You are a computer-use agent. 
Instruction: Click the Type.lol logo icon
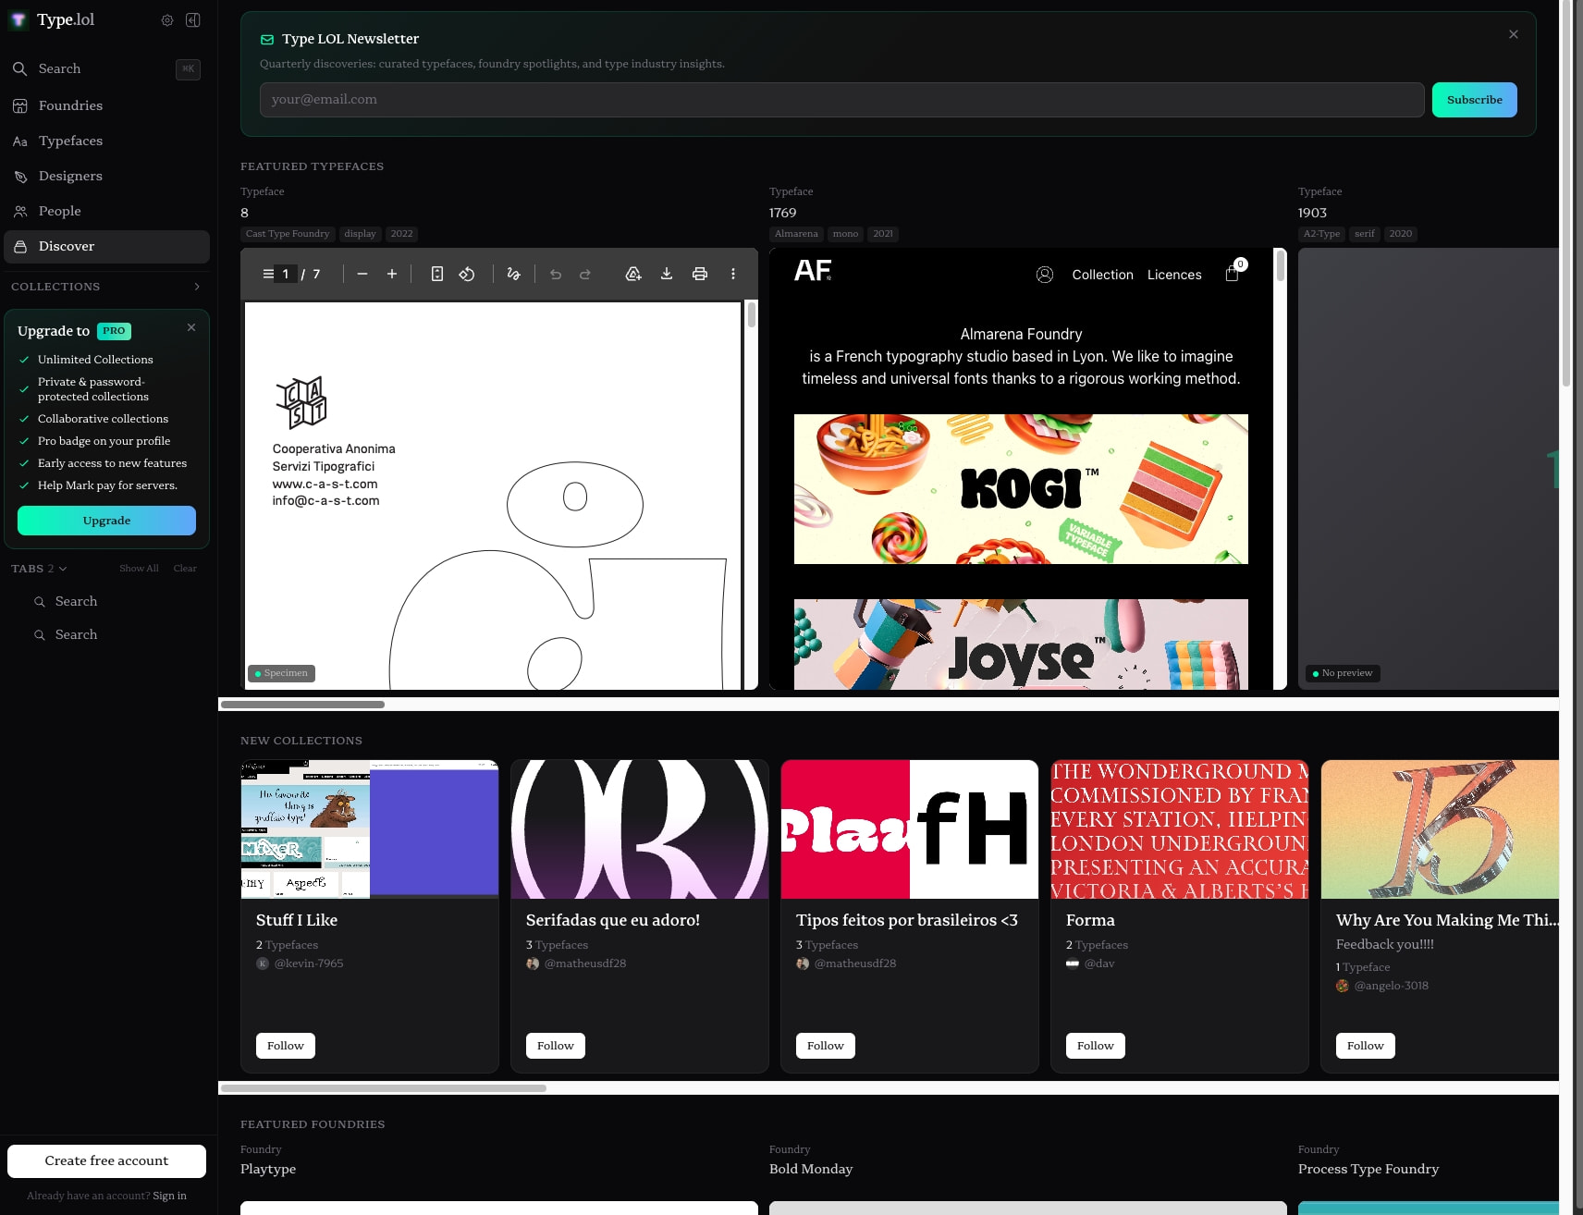click(x=18, y=20)
